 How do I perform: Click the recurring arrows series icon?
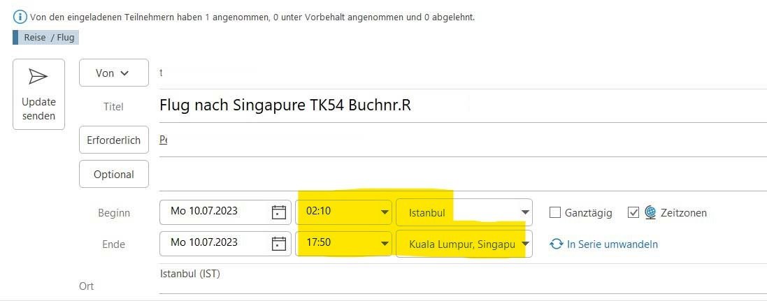557,244
